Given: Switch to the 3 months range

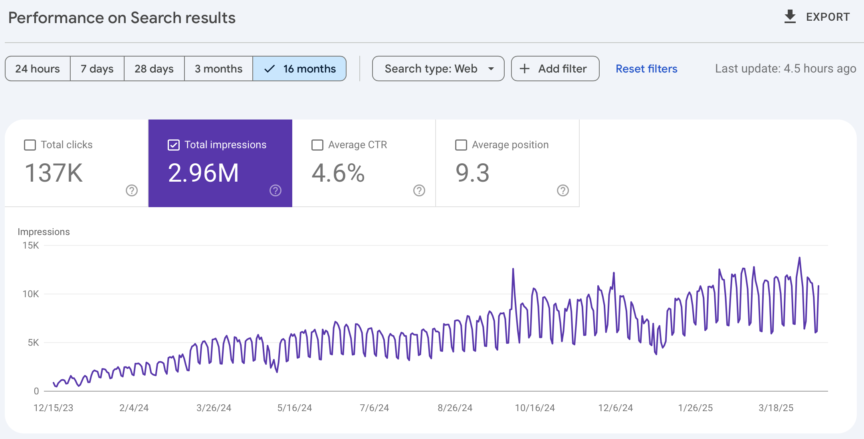Looking at the screenshot, I should pos(218,69).
